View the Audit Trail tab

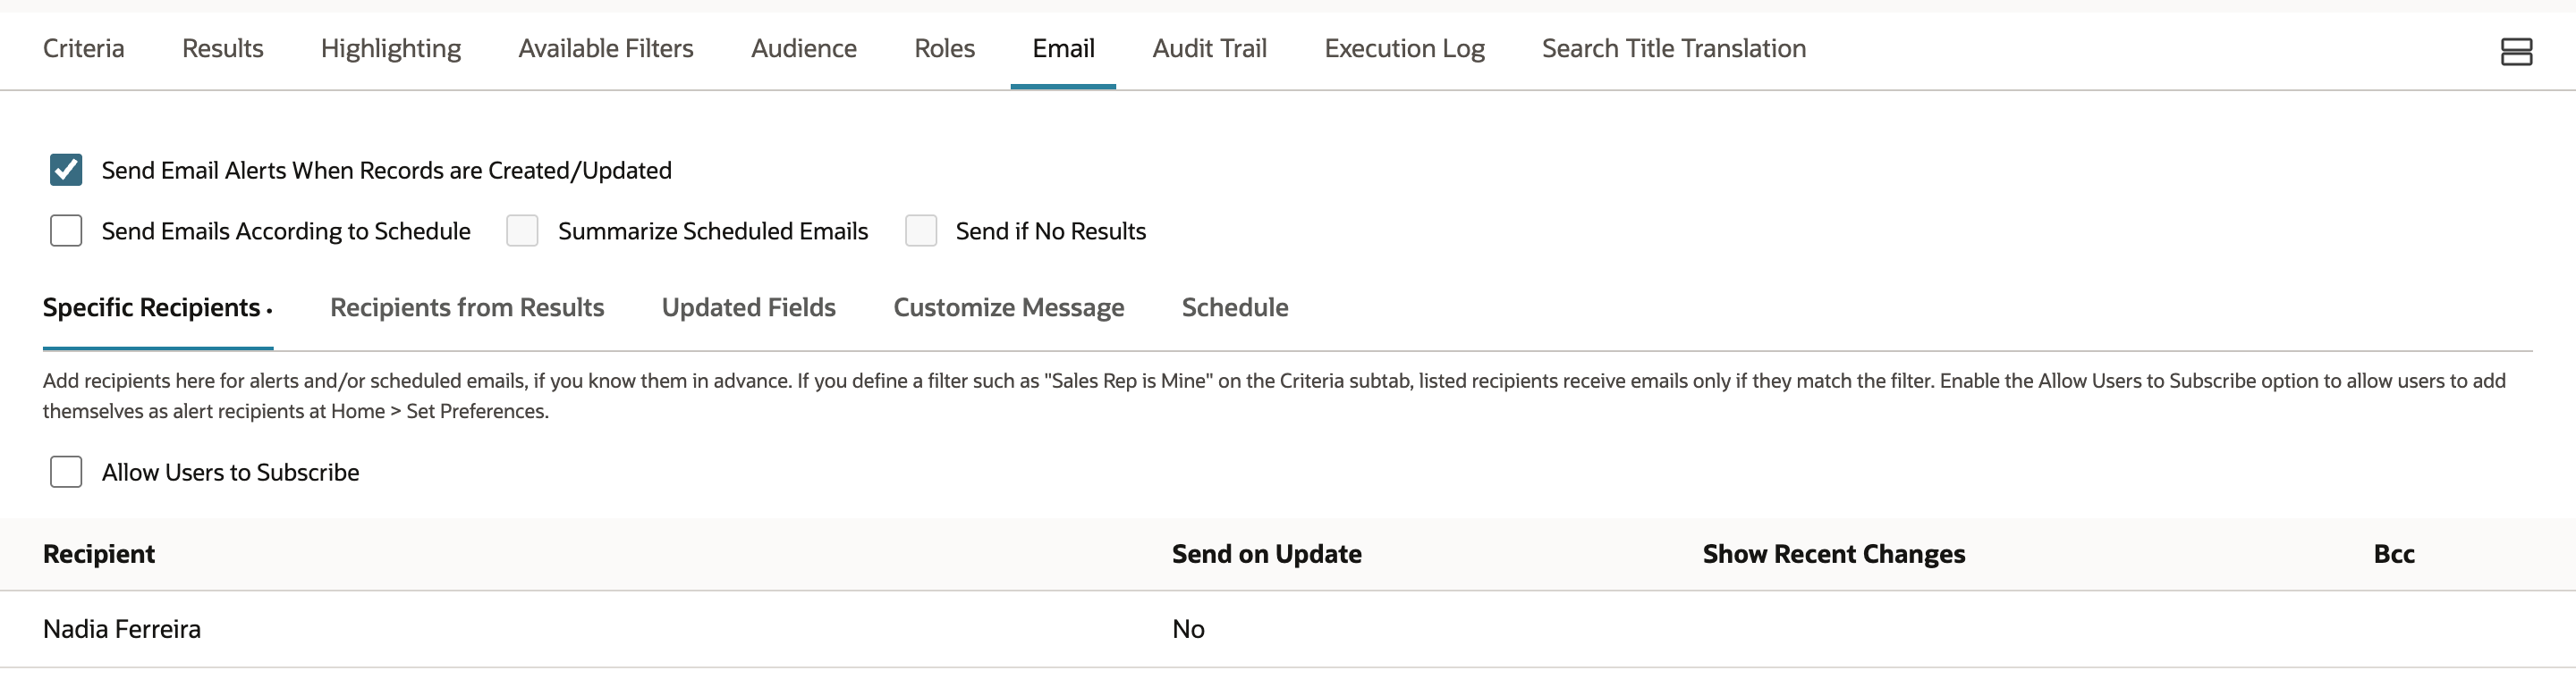click(1210, 48)
